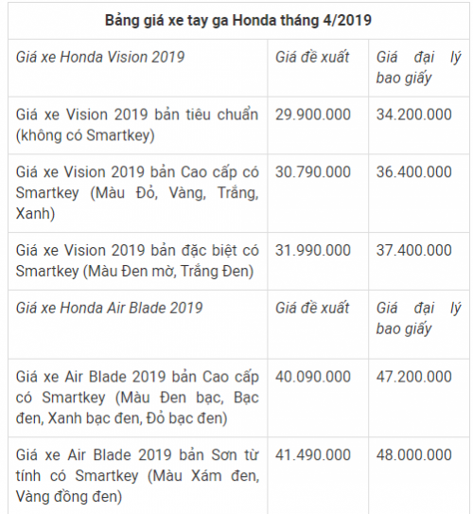The height and width of the screenshot is (514, 473).
Task: Select the 'Giá xe Honda Air Blade 2019' header
Action: [109, 308]
